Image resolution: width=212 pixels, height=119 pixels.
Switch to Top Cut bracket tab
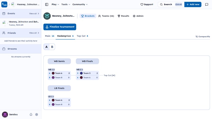pos(82,36)
